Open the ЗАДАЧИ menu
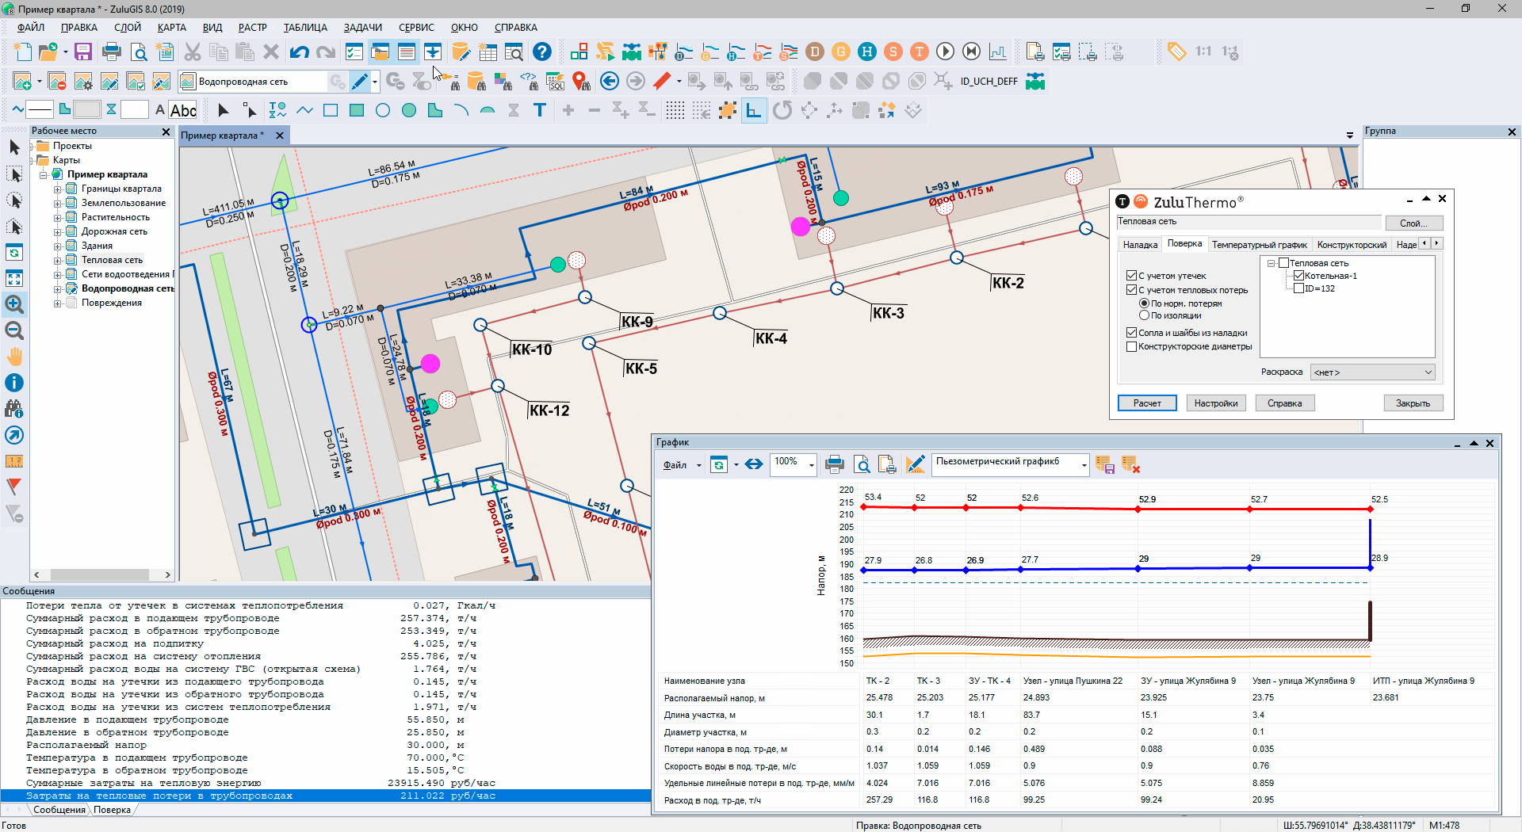1522x832 pixels. (362, 28)
